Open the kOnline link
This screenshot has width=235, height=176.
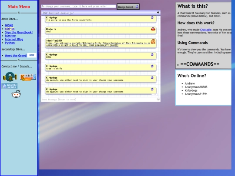10,36
